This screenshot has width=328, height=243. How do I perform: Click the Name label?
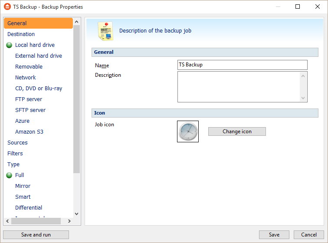coord(102,66)
